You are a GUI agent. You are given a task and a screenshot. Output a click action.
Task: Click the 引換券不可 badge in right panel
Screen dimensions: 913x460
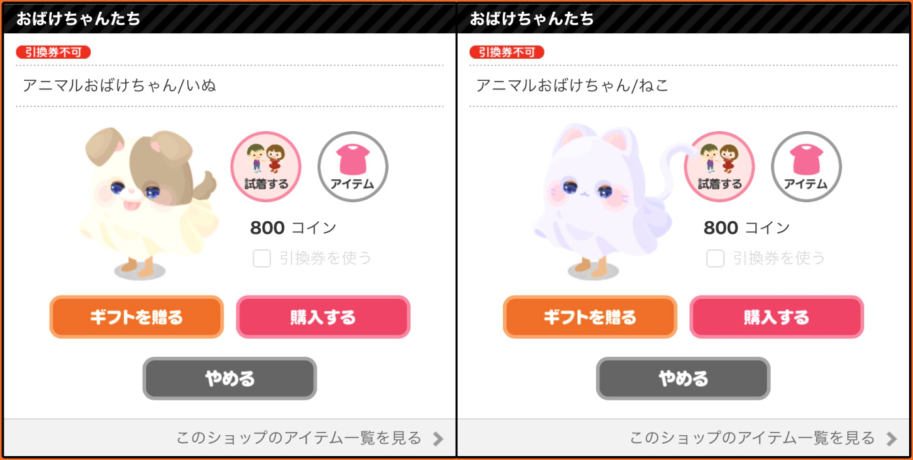(507, 52)
